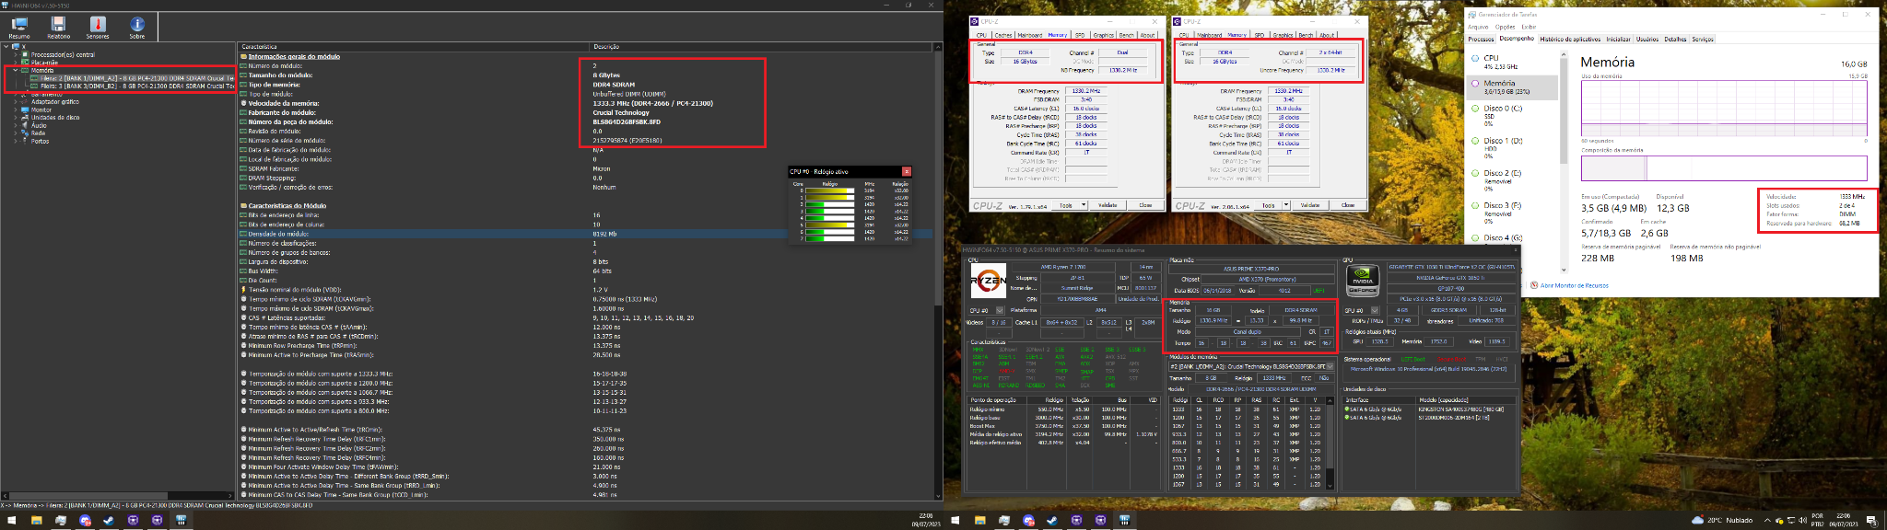Open the Resumo summary in HWiNFO toolbar
The image size is (1887, 530).
click(19, 27)
